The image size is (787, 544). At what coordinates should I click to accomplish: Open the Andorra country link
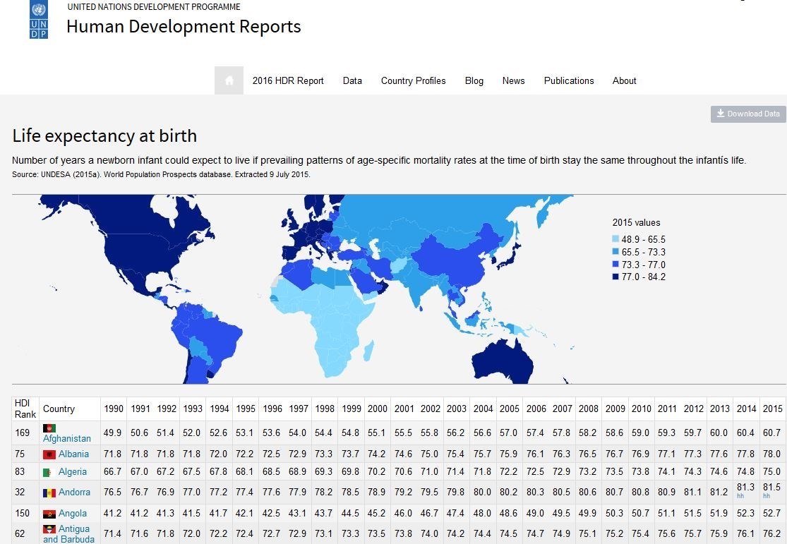tap(74, 492)
